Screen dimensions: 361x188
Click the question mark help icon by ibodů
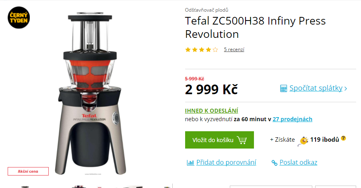(x=343, y=138)
